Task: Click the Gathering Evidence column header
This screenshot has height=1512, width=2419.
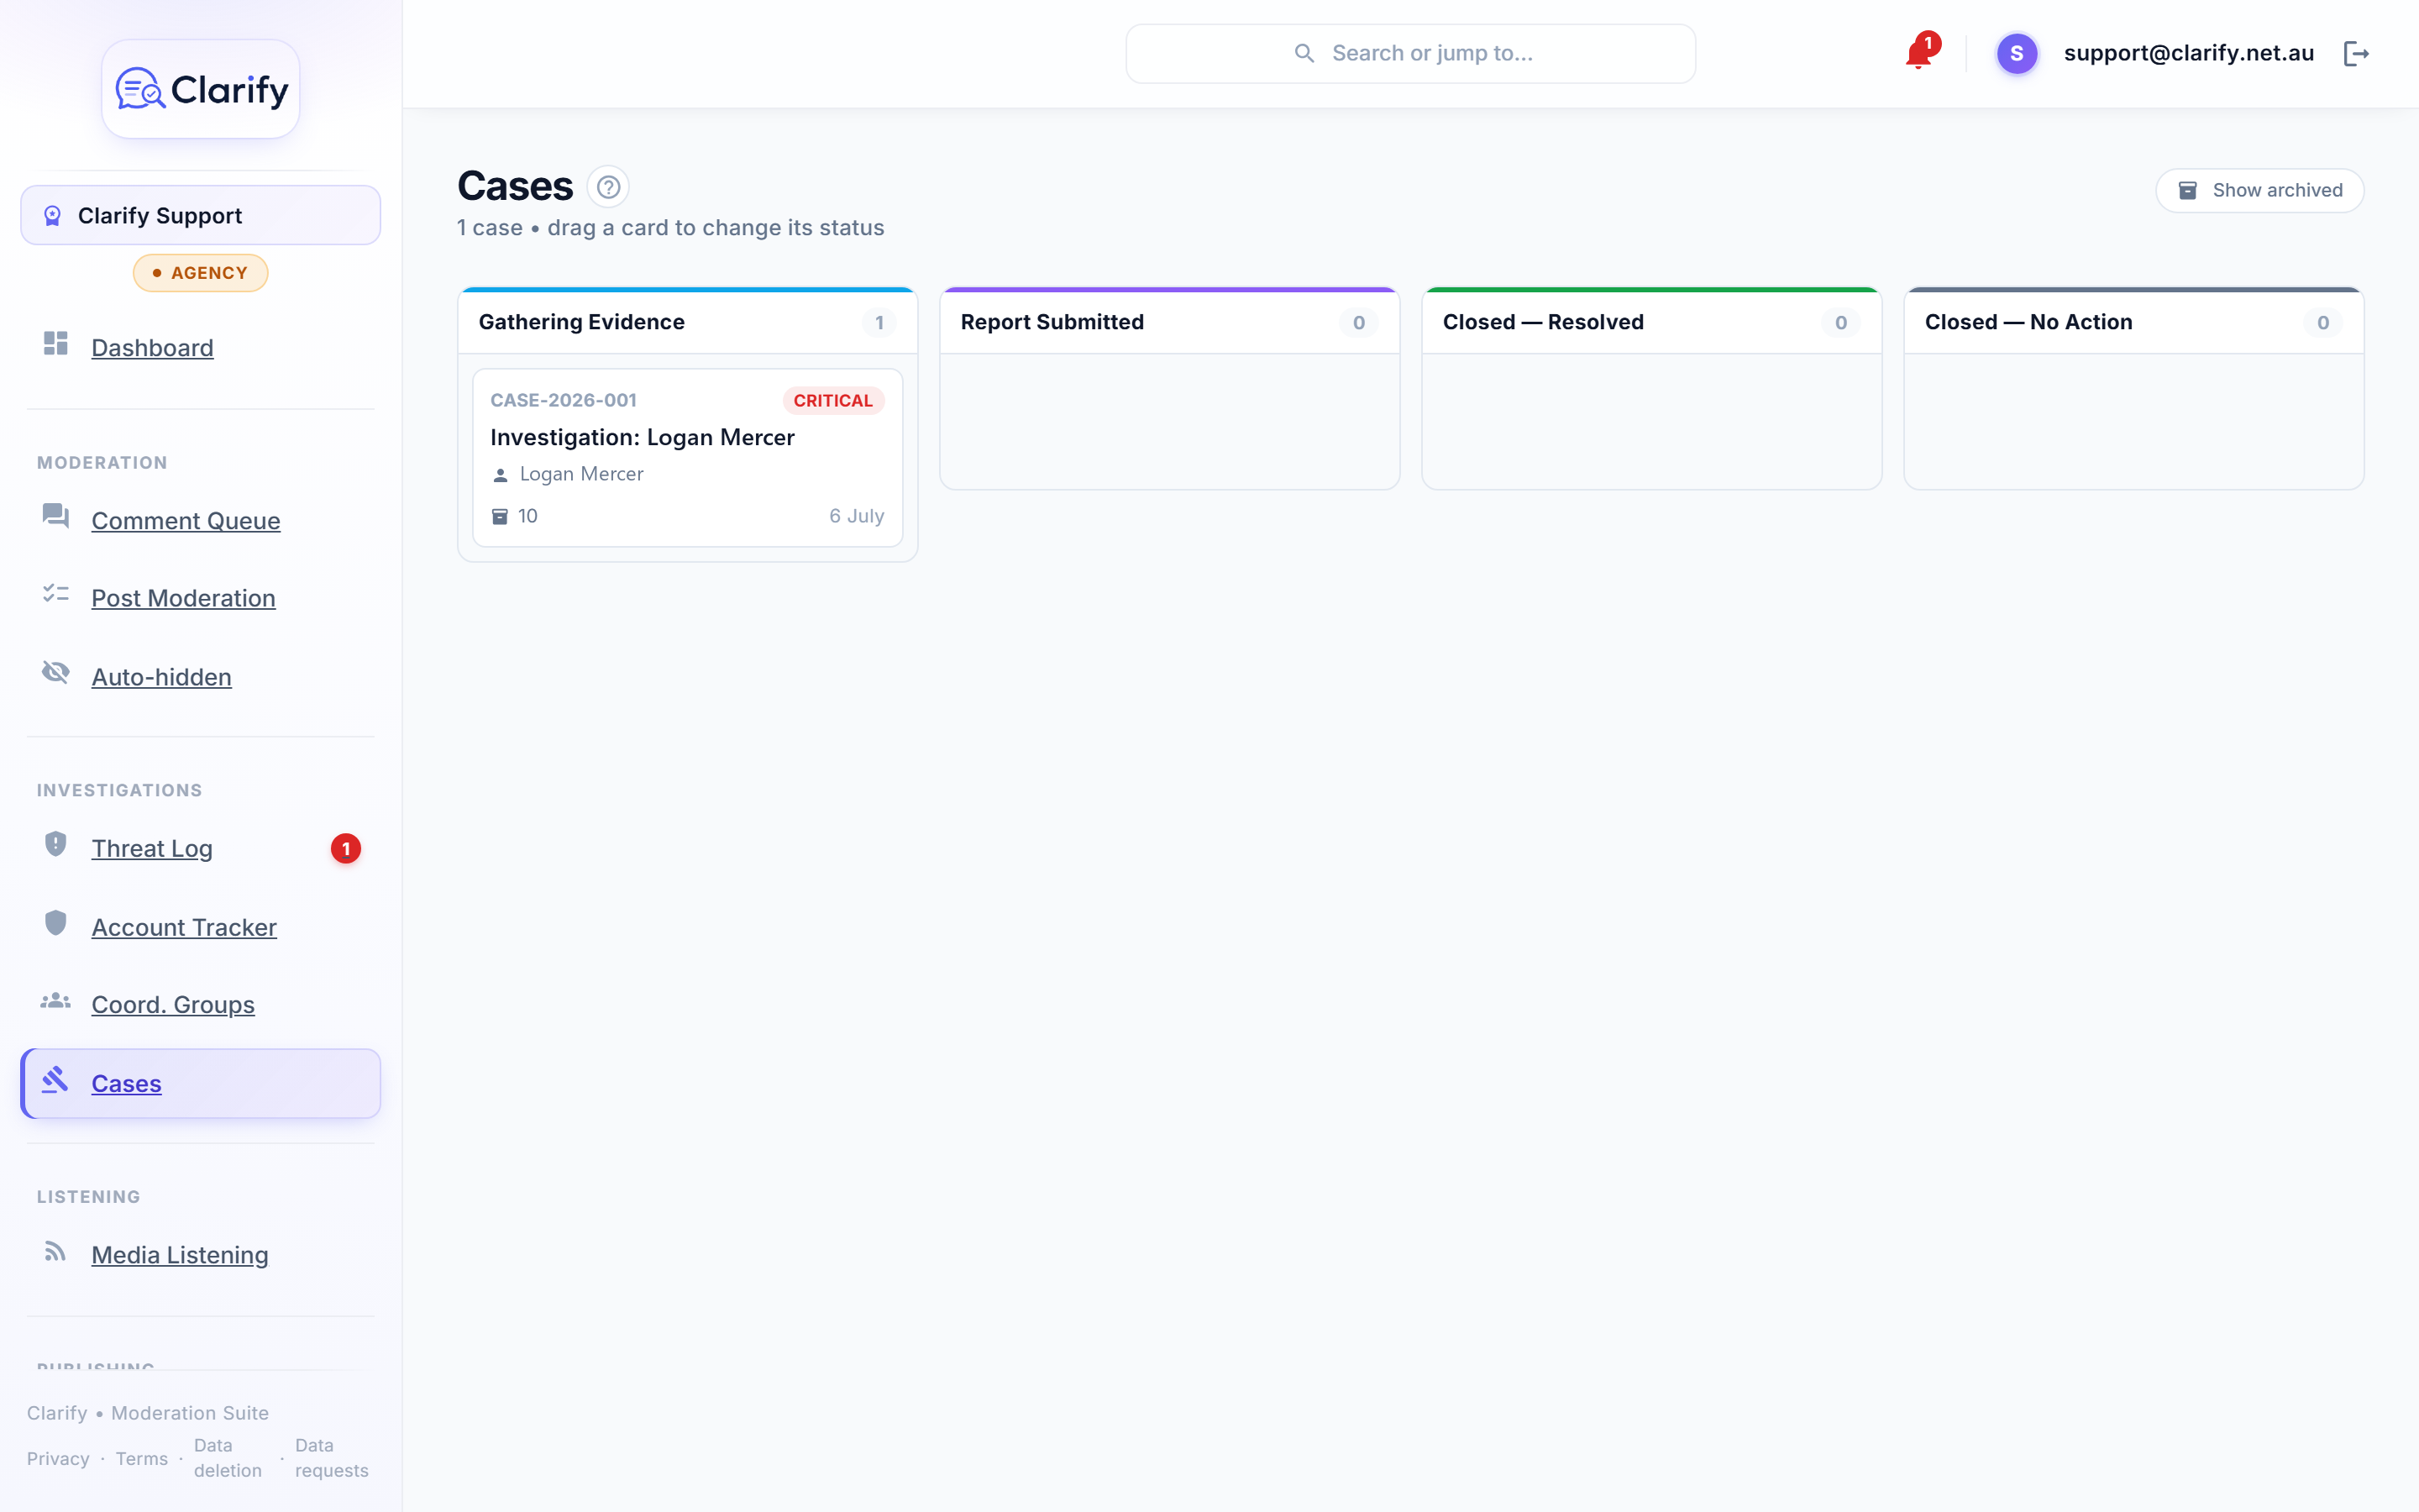Action: (688, 322)
